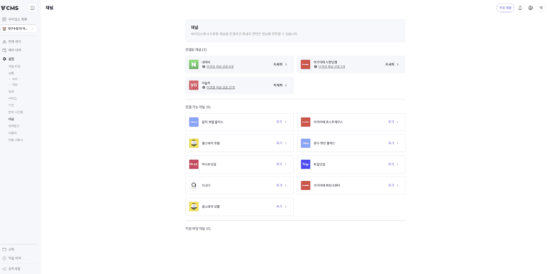Image resolution: width=547 pixels, height=274 pixels.
Task: Click the globe language icon
Action: (x=531, y=8)
